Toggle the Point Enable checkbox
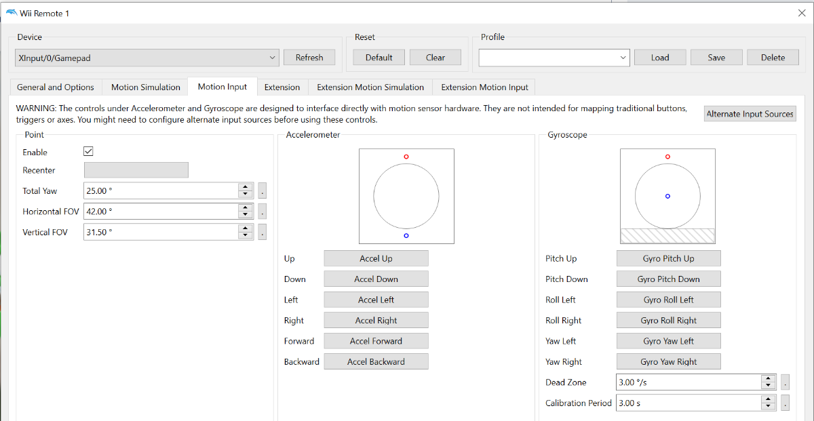 click(88, 152)
